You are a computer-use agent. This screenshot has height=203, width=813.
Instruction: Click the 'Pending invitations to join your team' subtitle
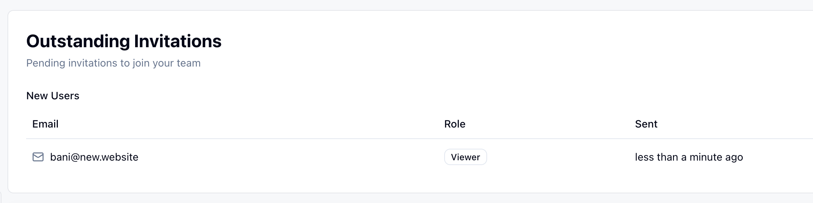point(113,63)
